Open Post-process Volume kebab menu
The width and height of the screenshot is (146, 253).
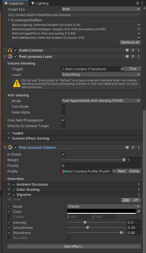(139, 147)
